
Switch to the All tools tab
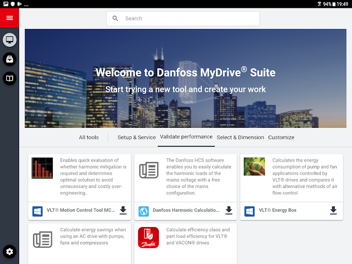[89, 137]
